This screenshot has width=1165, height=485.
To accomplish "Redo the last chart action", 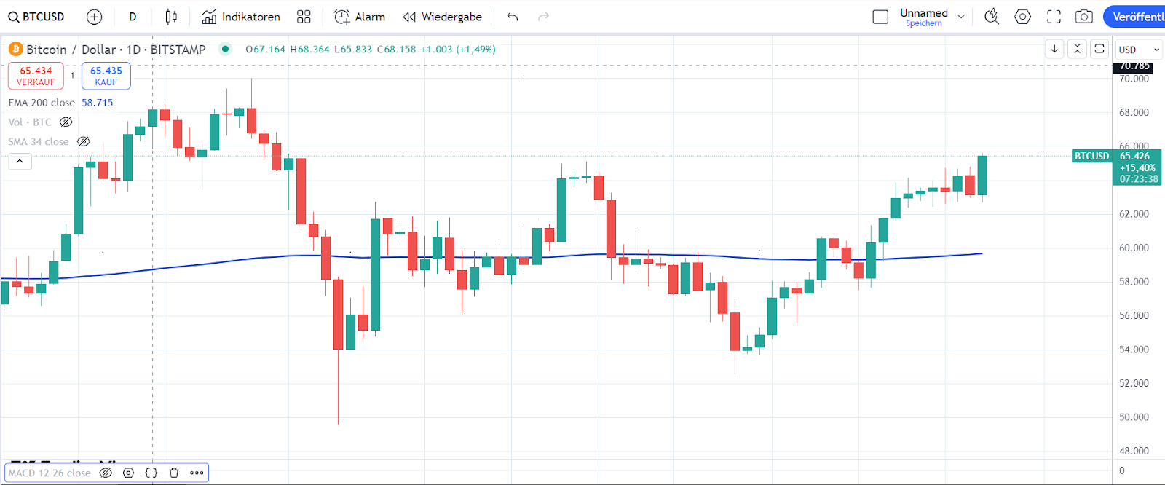I will point(543,17).
